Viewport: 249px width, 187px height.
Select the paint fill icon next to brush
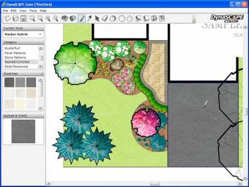[73, 18]
